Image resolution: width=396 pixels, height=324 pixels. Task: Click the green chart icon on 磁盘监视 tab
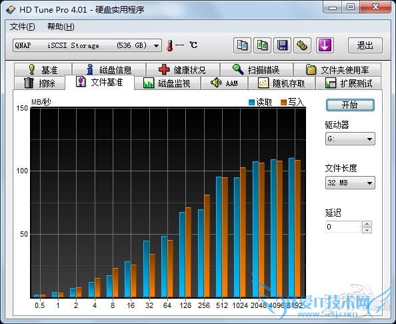click(149, 83)
